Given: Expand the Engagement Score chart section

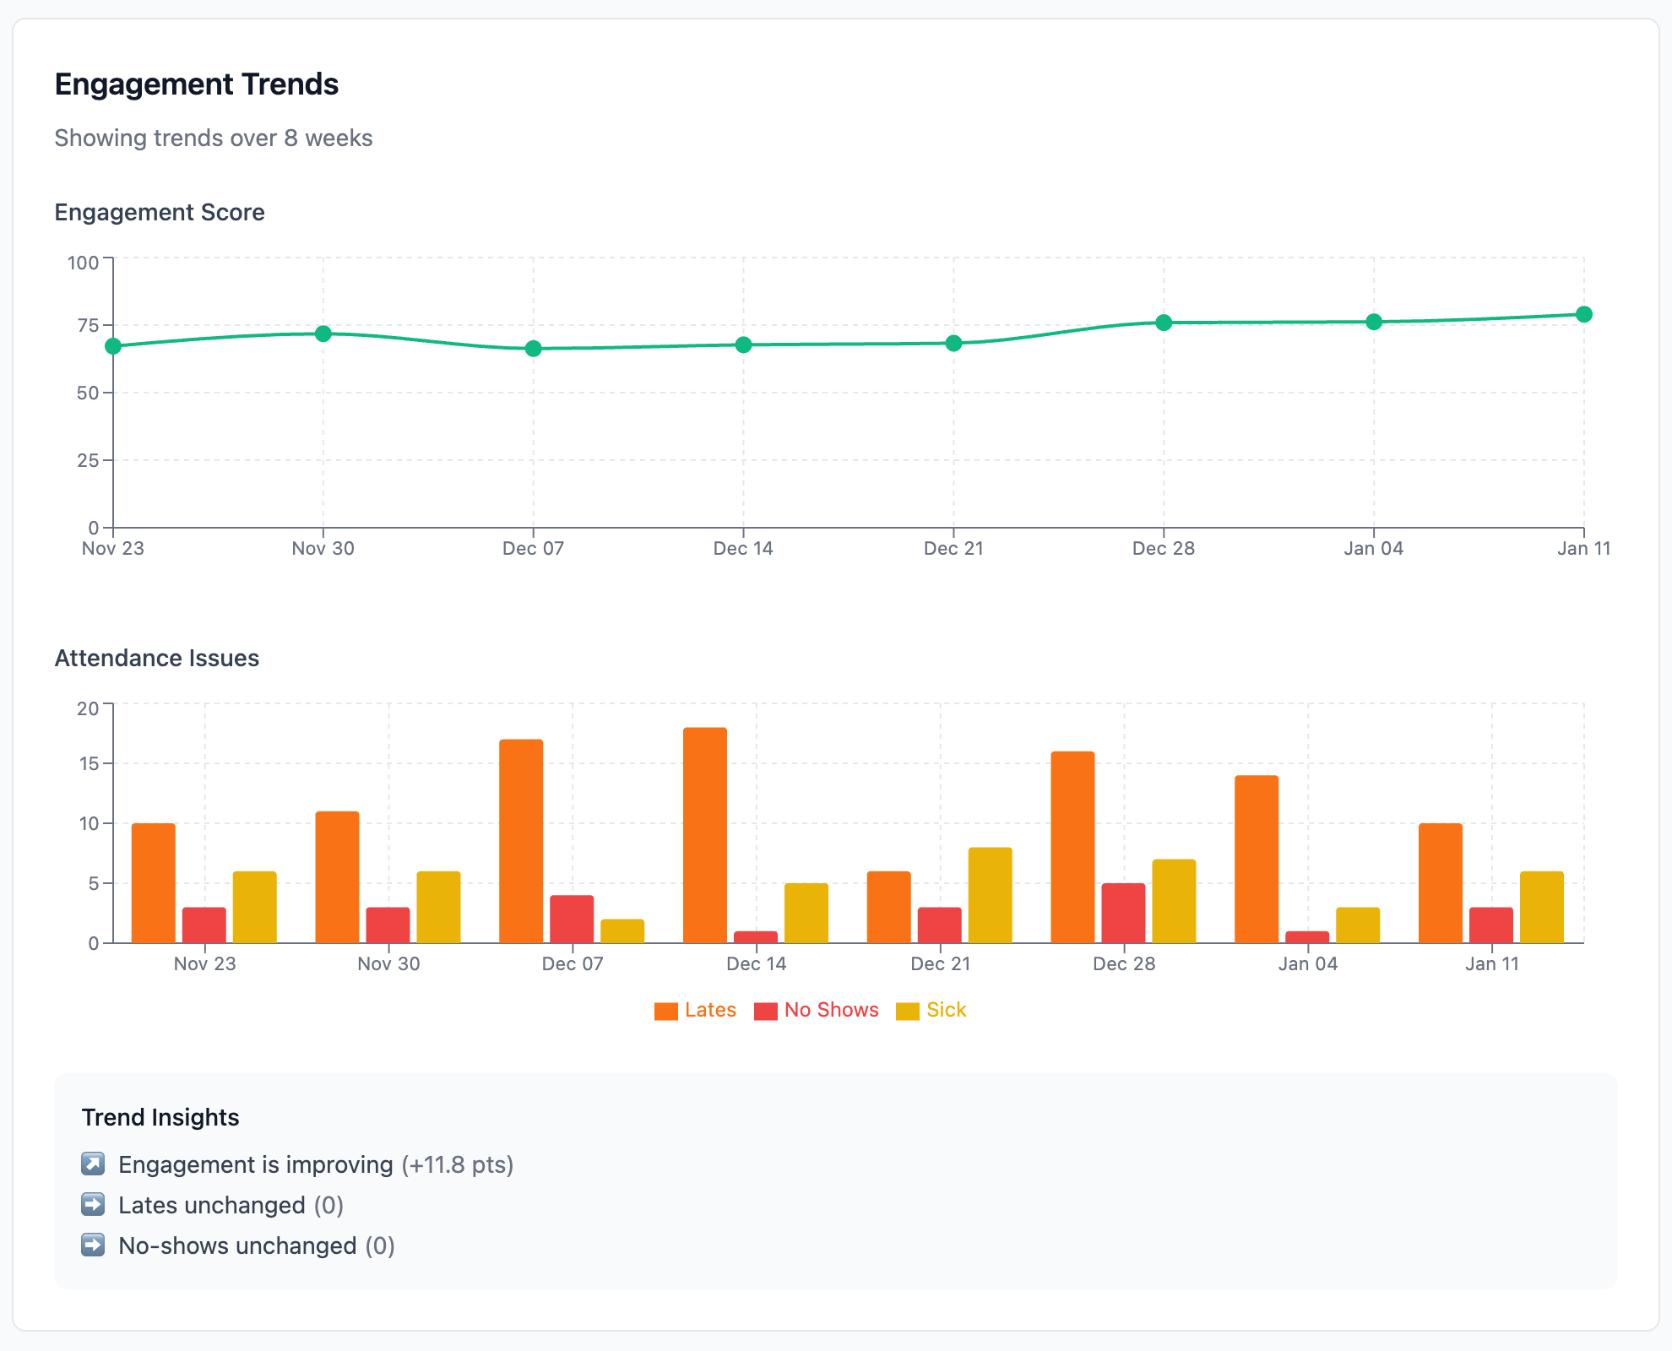Looking at the screenshot, I should 159,212.
